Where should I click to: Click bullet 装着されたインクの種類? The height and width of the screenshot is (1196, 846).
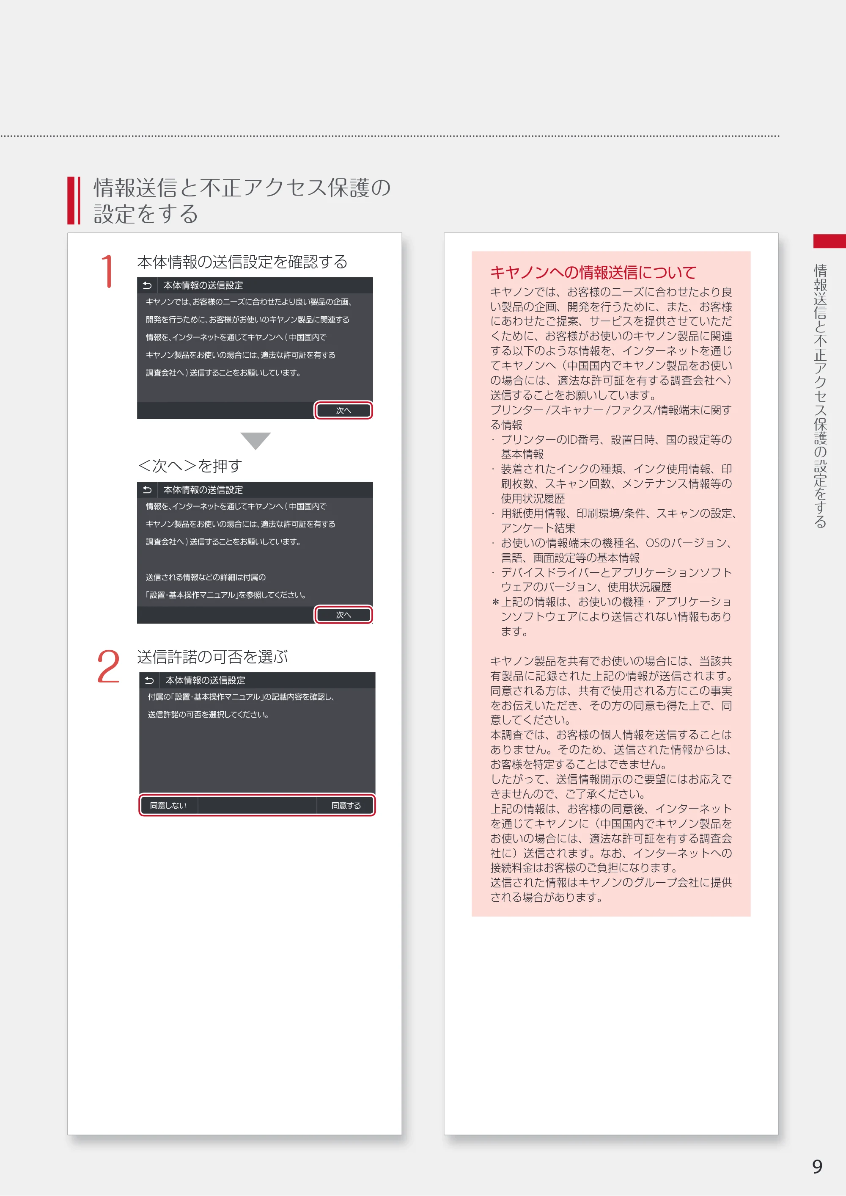click(612, 484)
